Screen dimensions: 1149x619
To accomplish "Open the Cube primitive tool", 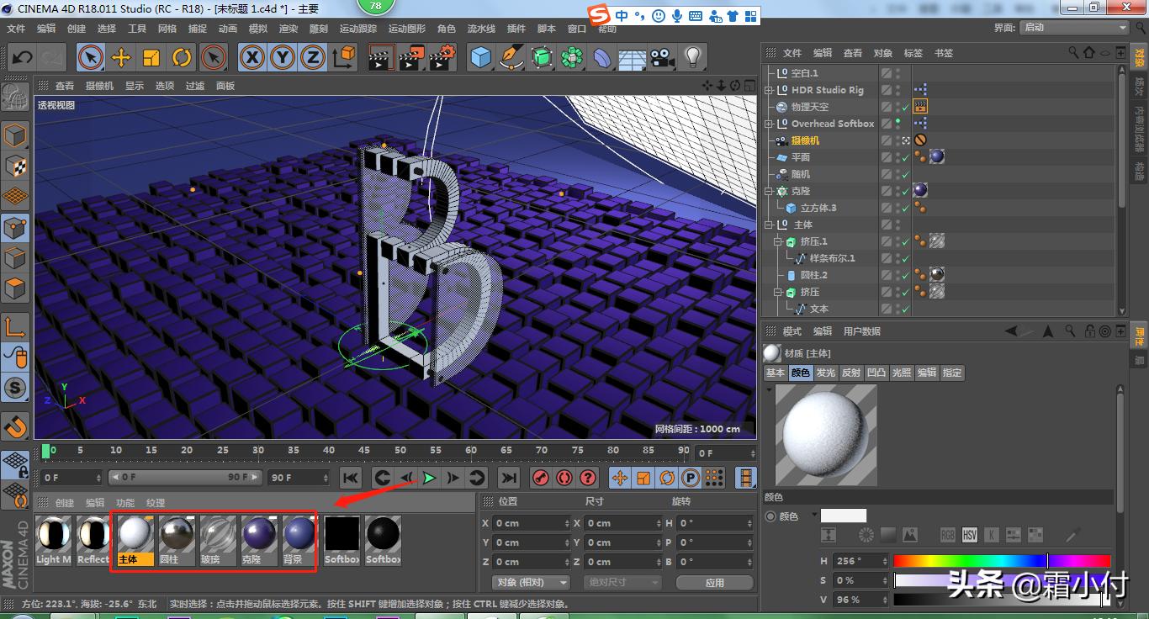I will click(480, 57).
